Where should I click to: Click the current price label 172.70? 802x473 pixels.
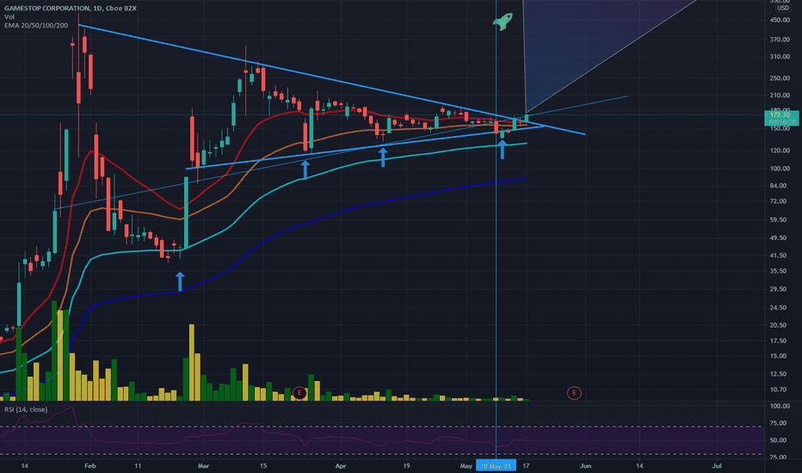[x=781, y=115]
